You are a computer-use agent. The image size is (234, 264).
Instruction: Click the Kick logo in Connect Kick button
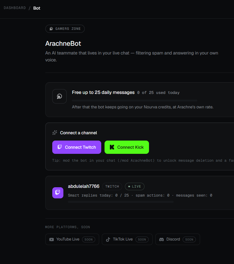click(x=112, y=147)
